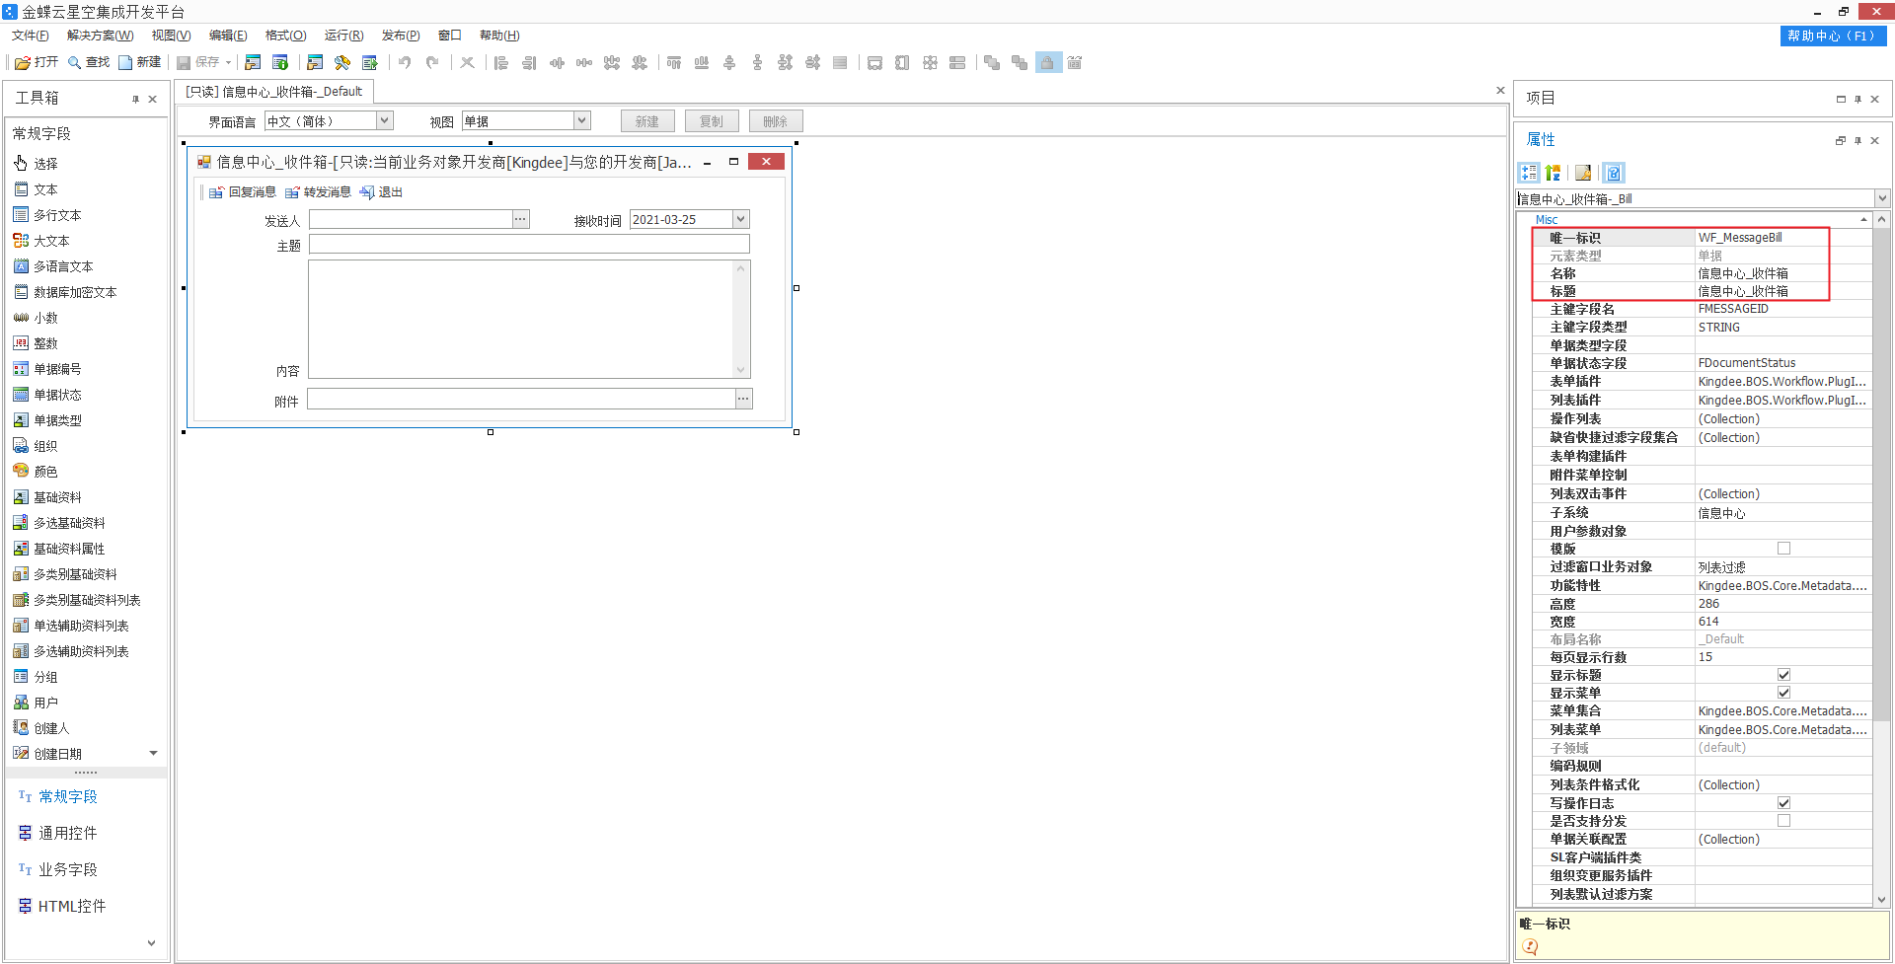
Task: Pick the 用户 field from toolbox
Action: pos(36,703)
